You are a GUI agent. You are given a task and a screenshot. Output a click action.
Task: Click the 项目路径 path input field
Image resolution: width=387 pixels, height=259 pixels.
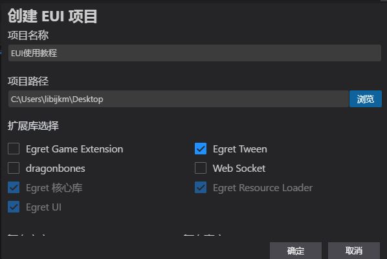pyautogui.click(x=179, y=99)
